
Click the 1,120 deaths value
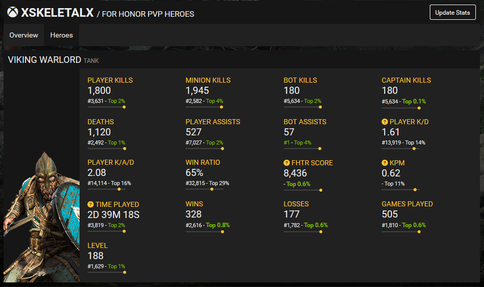pos(99,132)
